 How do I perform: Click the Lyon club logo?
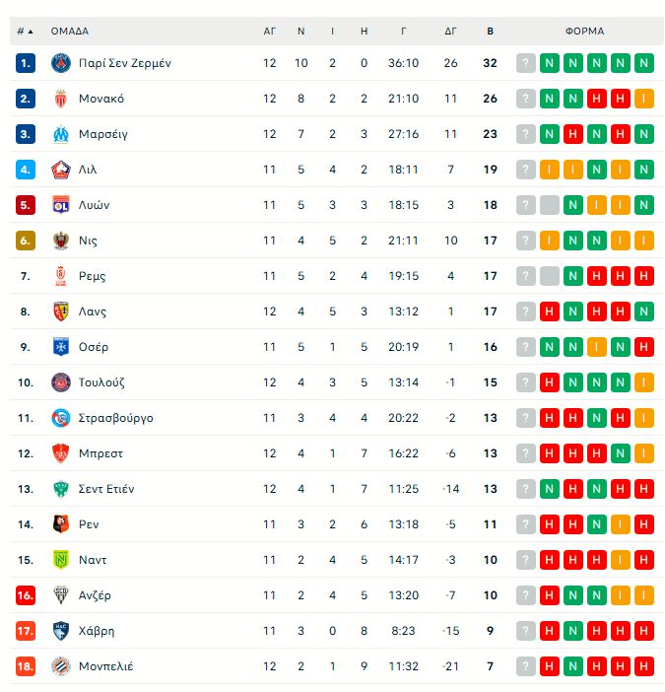[x=61, y=205]
